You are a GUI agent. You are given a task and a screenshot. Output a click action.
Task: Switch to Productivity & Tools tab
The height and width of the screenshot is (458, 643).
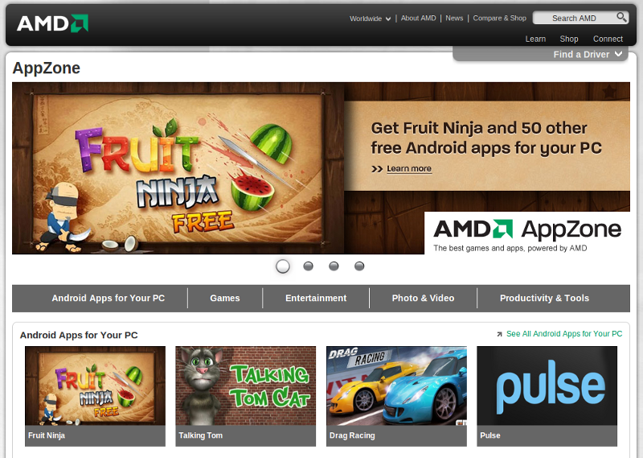tap(544, 298)
